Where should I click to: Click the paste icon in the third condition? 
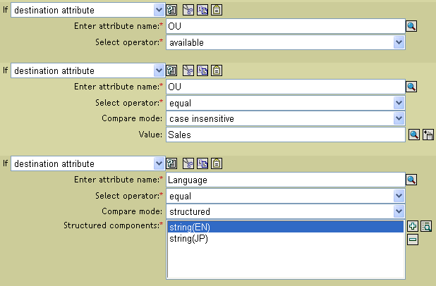coord(216,163)
